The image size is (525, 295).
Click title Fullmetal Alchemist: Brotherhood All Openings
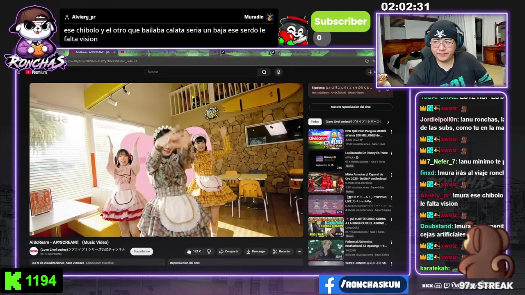[x=366, y=244]
